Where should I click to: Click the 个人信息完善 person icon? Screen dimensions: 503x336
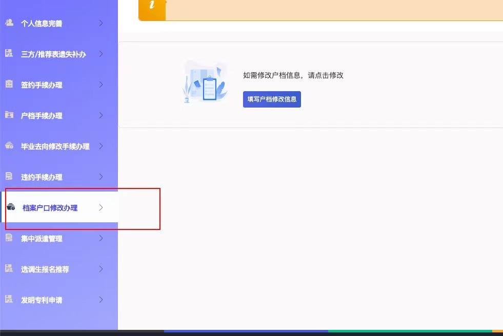[9, 23]
